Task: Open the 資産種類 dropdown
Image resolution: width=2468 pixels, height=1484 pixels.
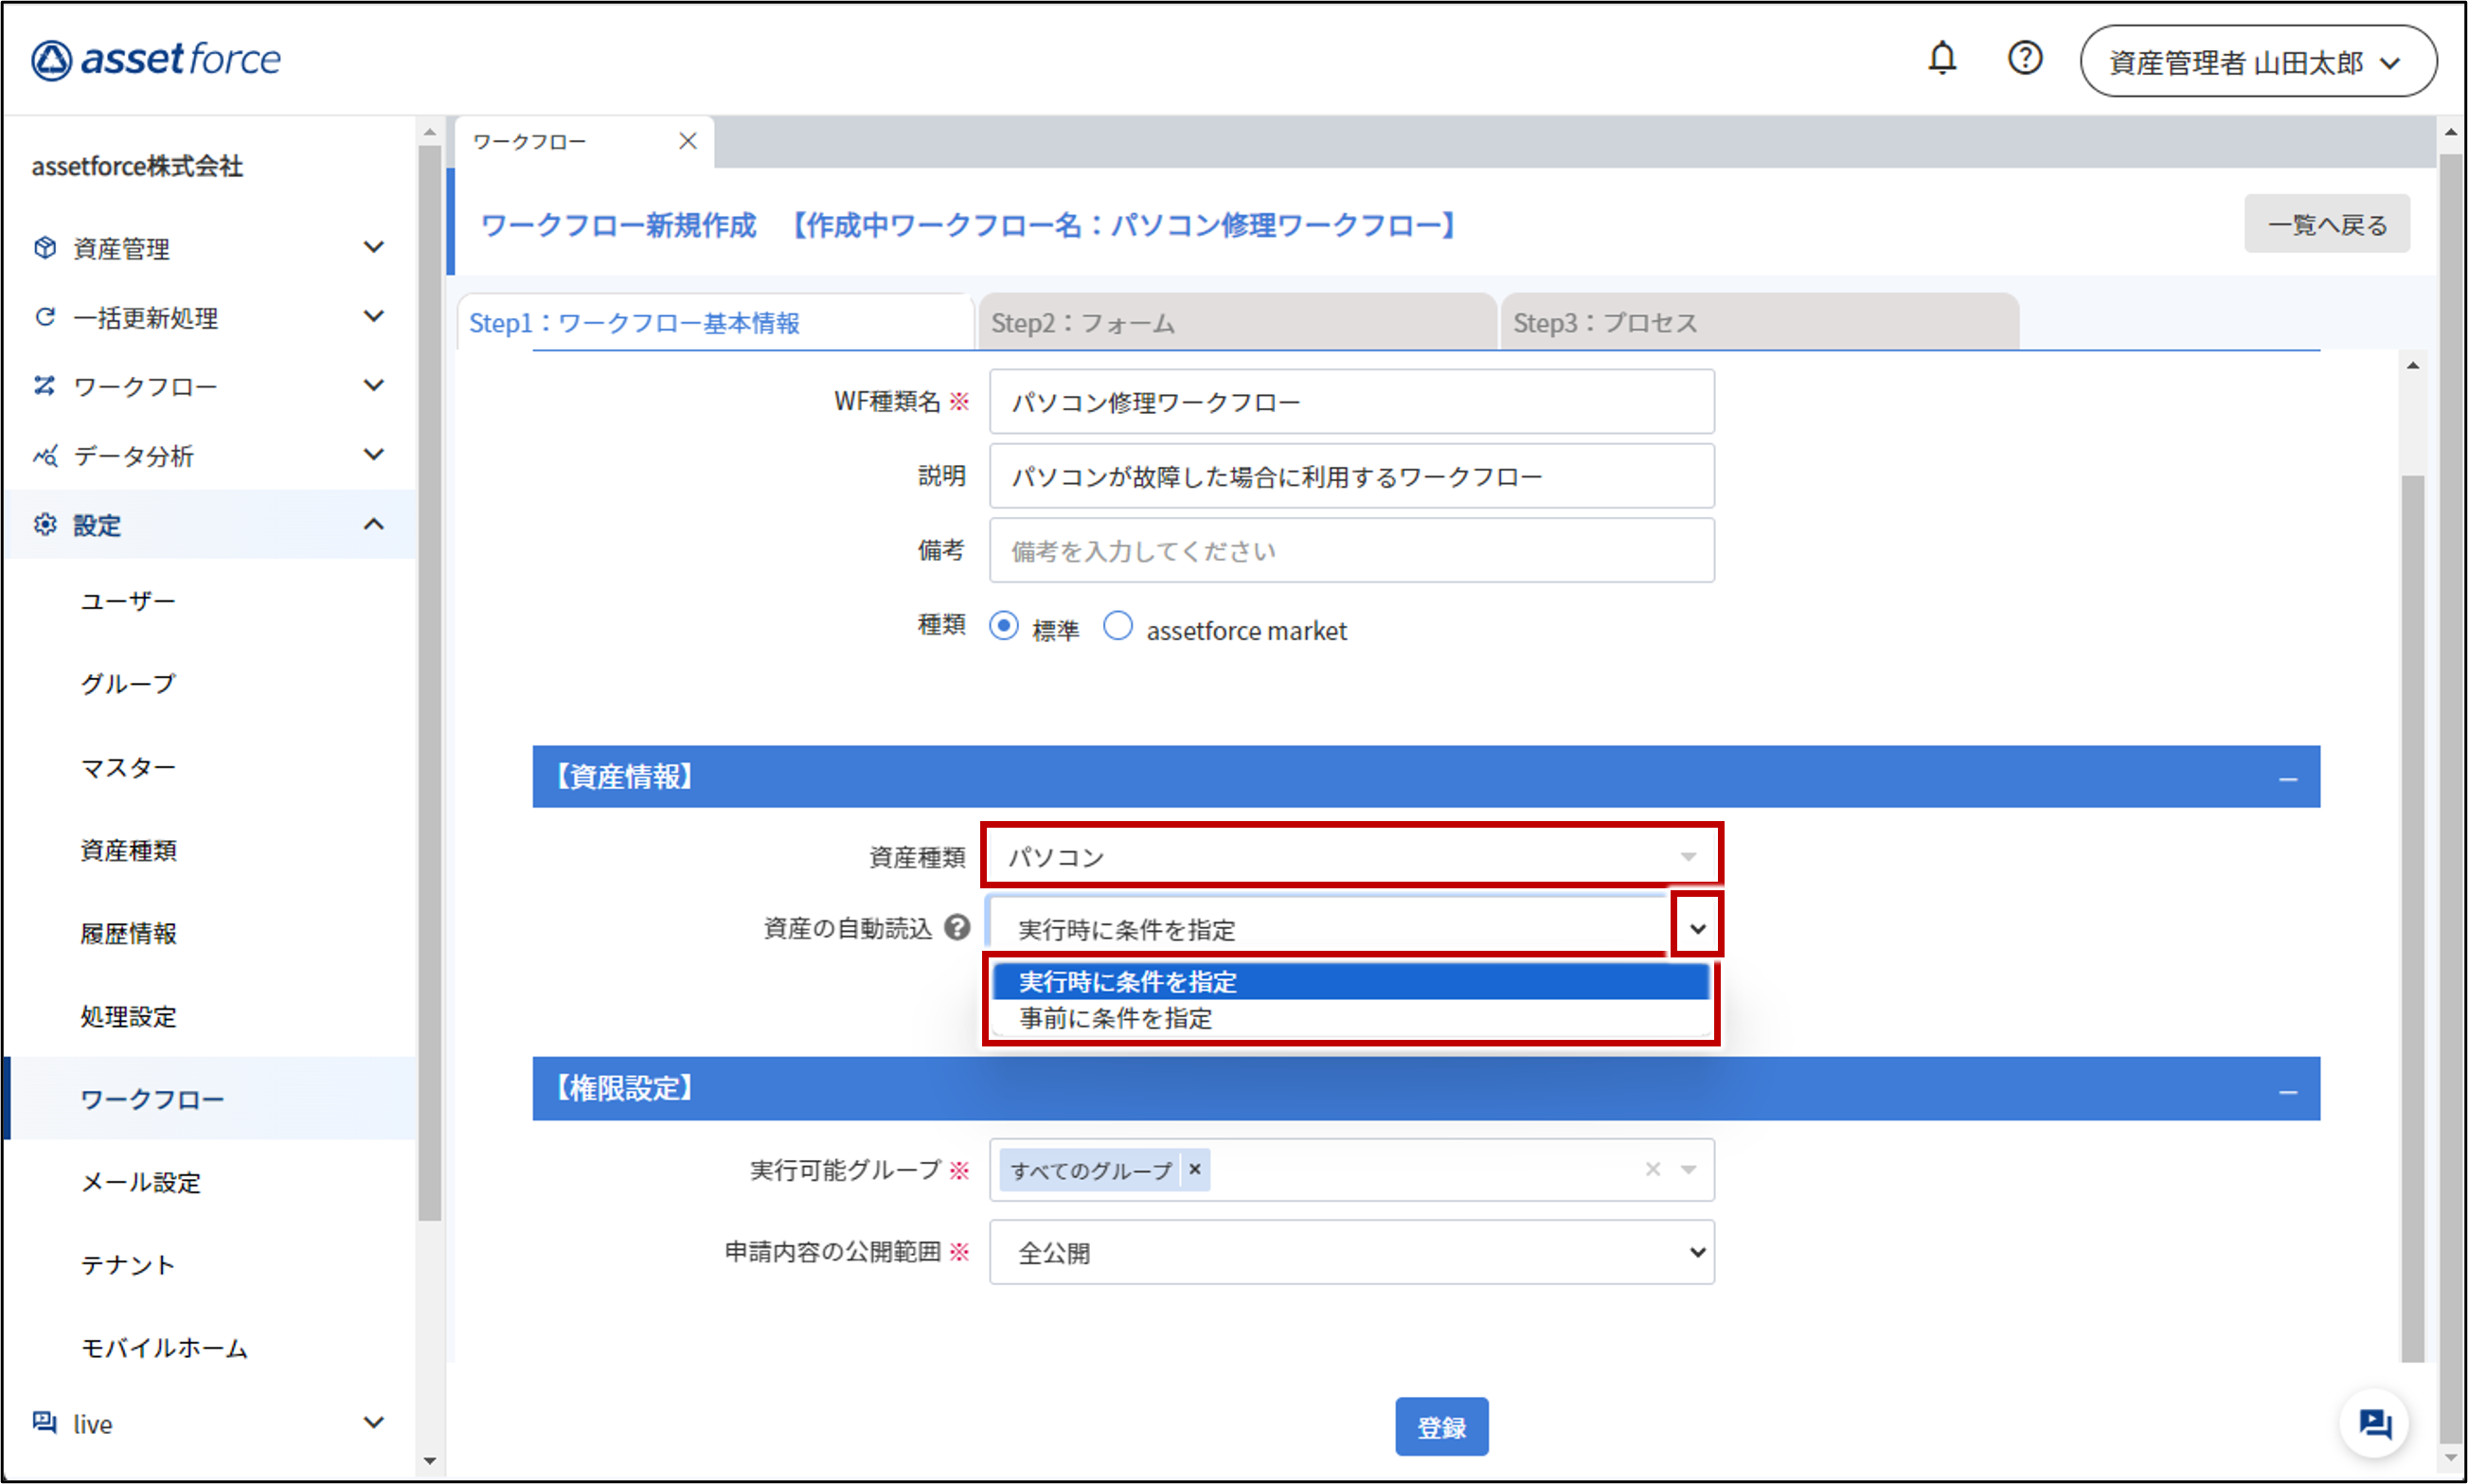Action: coord(1352,856)
